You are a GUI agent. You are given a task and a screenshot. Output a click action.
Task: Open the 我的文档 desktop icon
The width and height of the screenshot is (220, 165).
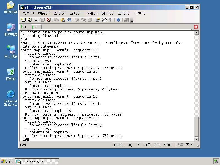pyautogui.click(x=11, y=7)
